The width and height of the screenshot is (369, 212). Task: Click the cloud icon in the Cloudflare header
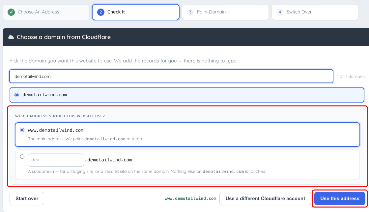(x=11, y=37)
